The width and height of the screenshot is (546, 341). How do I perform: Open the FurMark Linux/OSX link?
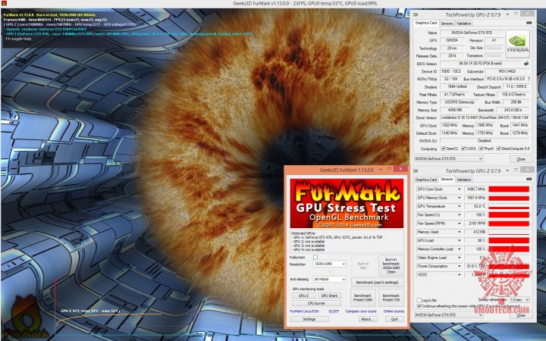304,311
